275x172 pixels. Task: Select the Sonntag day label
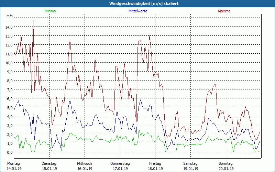(x=225, y=163)
